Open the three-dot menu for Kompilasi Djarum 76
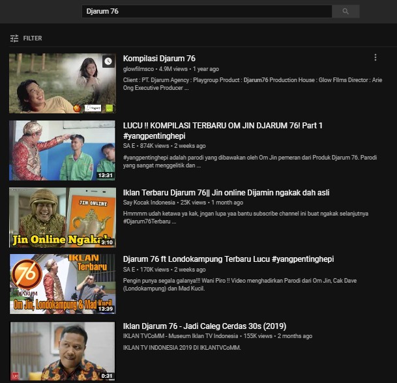This screenshot has width=397, height=383. pyautogui.click(x=375, y=57)
